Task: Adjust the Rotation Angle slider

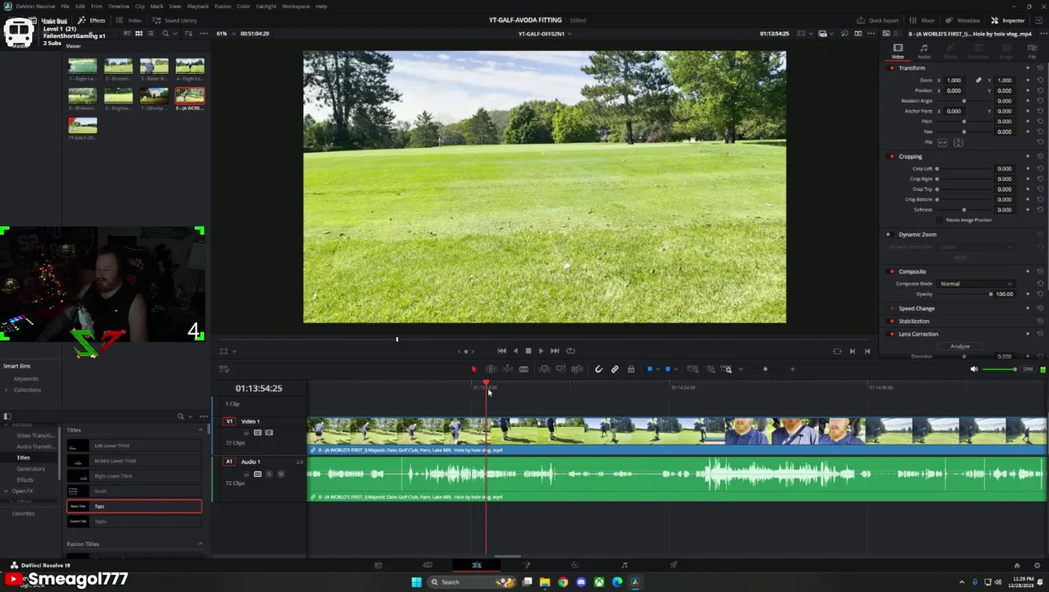Action: (x=964, y=101)
